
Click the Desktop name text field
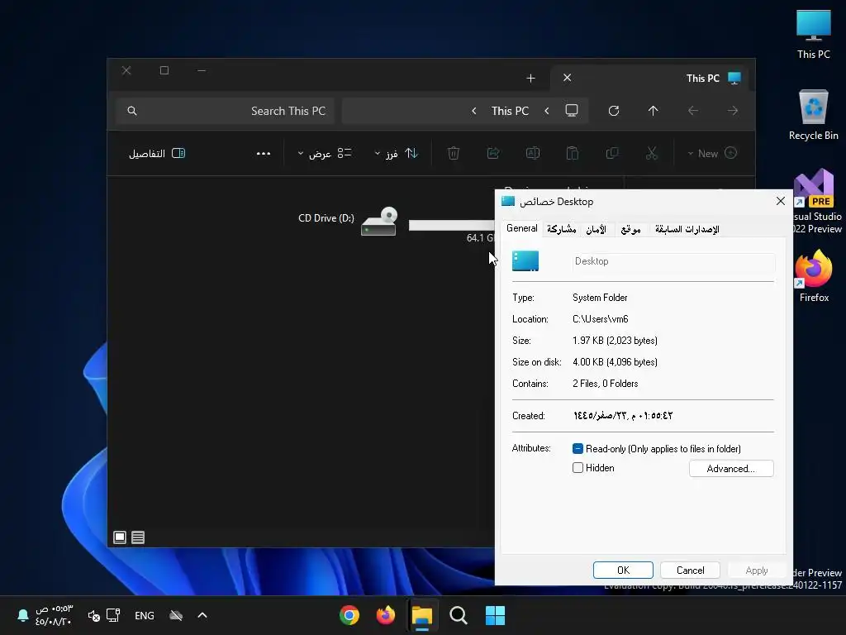tap(673, 261)
